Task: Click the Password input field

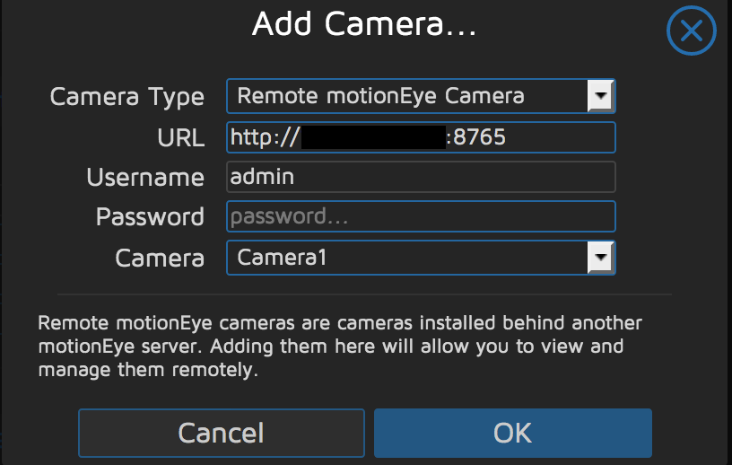Action: [x=421, y=216]
